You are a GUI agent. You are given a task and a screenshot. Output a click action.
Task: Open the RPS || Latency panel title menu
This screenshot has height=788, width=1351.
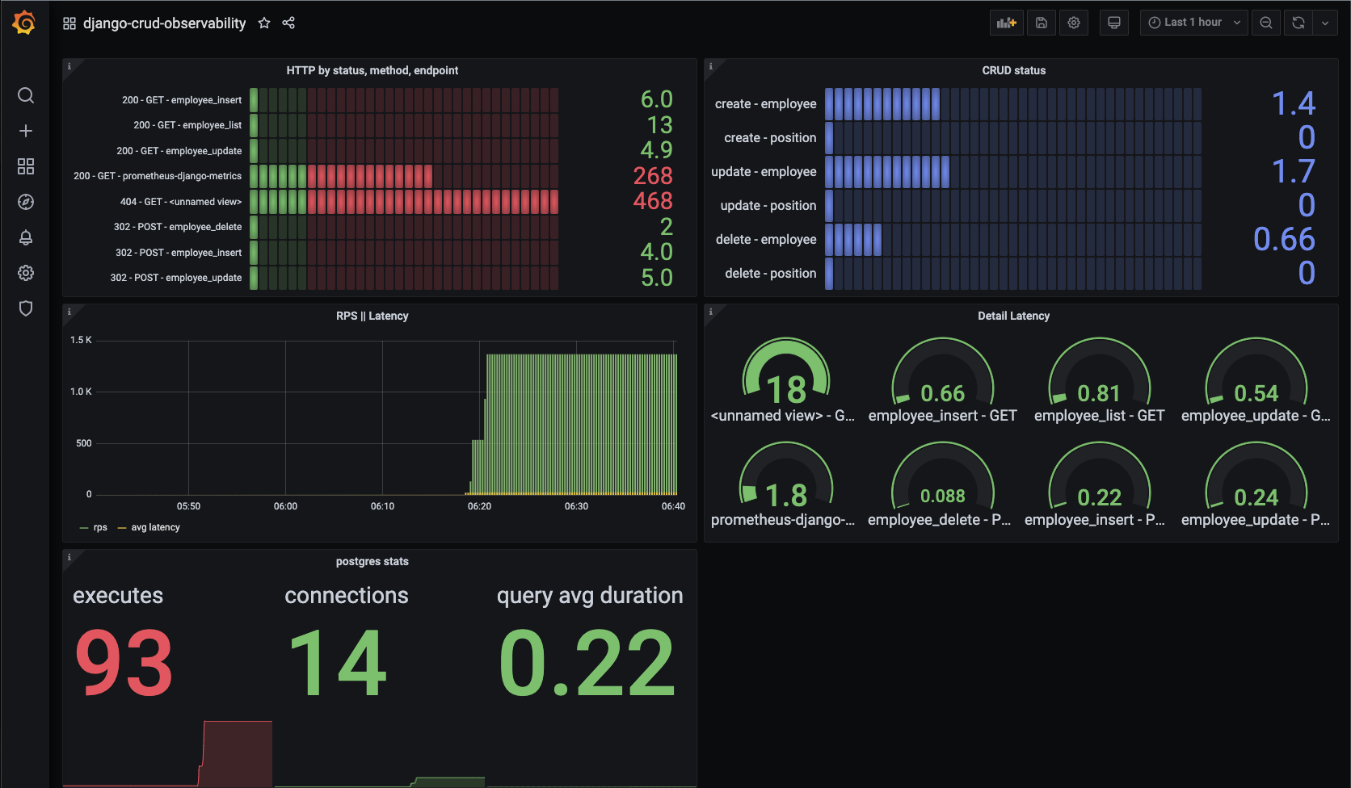(x=372, y=316)
